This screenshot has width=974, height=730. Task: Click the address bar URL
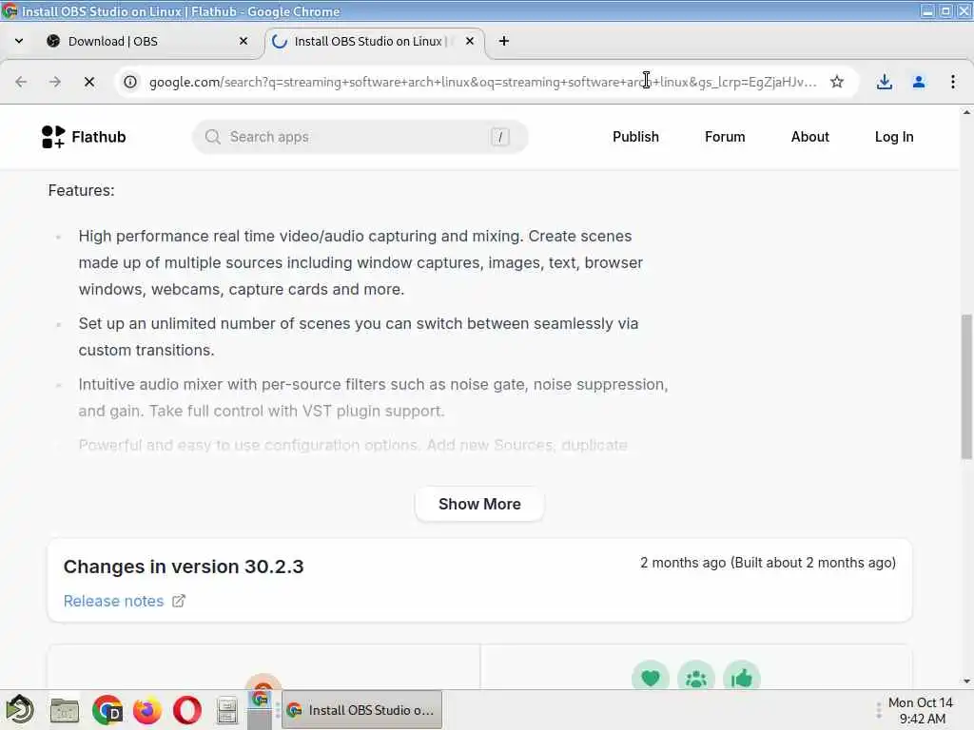[482, 82]
